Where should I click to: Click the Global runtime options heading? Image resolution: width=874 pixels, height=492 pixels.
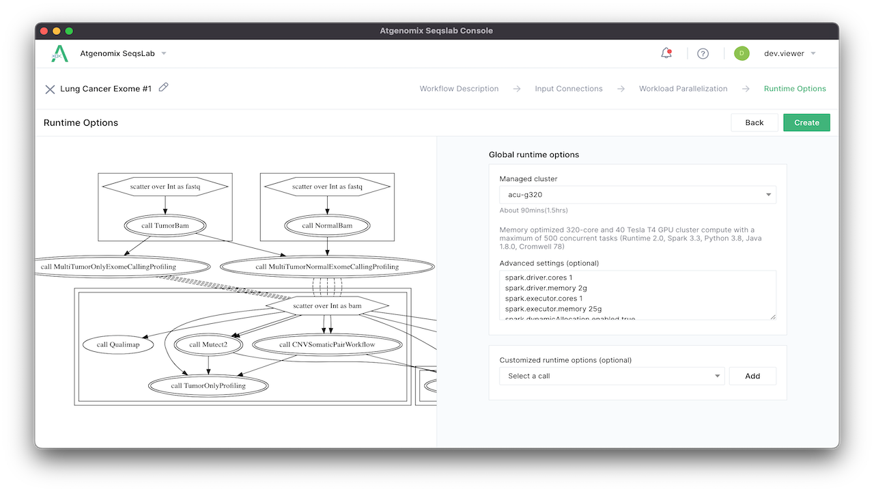click(534, 154)
